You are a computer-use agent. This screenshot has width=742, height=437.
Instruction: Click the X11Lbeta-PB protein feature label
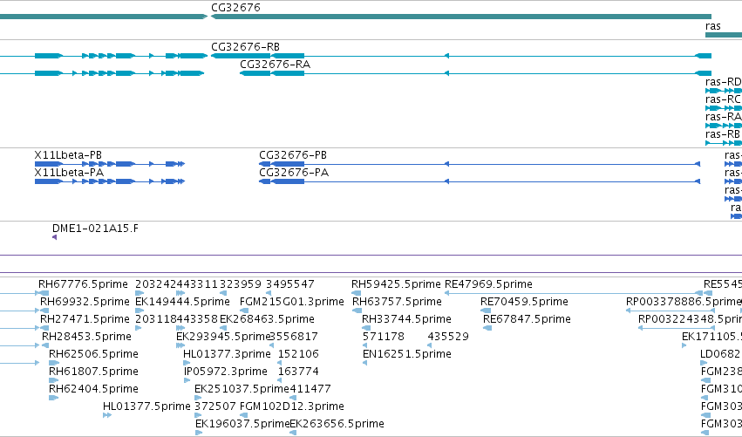coord(68,155)
